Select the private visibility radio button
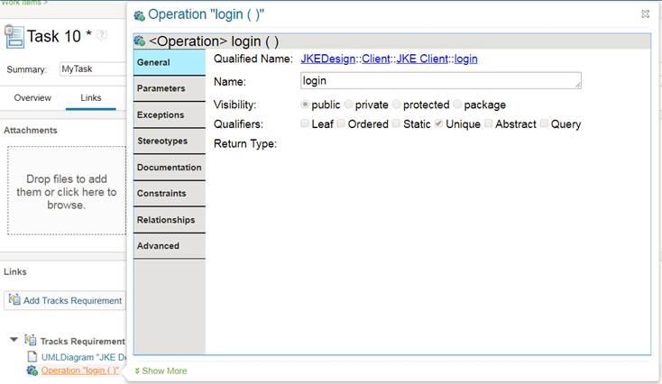 (x=348, y=105)
